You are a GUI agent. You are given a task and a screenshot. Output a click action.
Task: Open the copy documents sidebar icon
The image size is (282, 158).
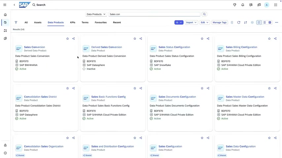5,39
